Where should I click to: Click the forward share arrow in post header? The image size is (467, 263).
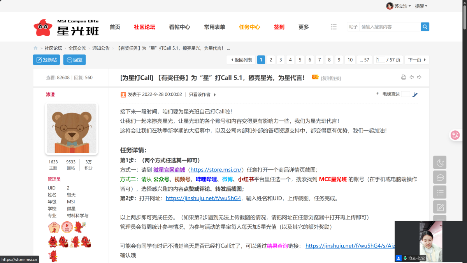click(420, 77)
